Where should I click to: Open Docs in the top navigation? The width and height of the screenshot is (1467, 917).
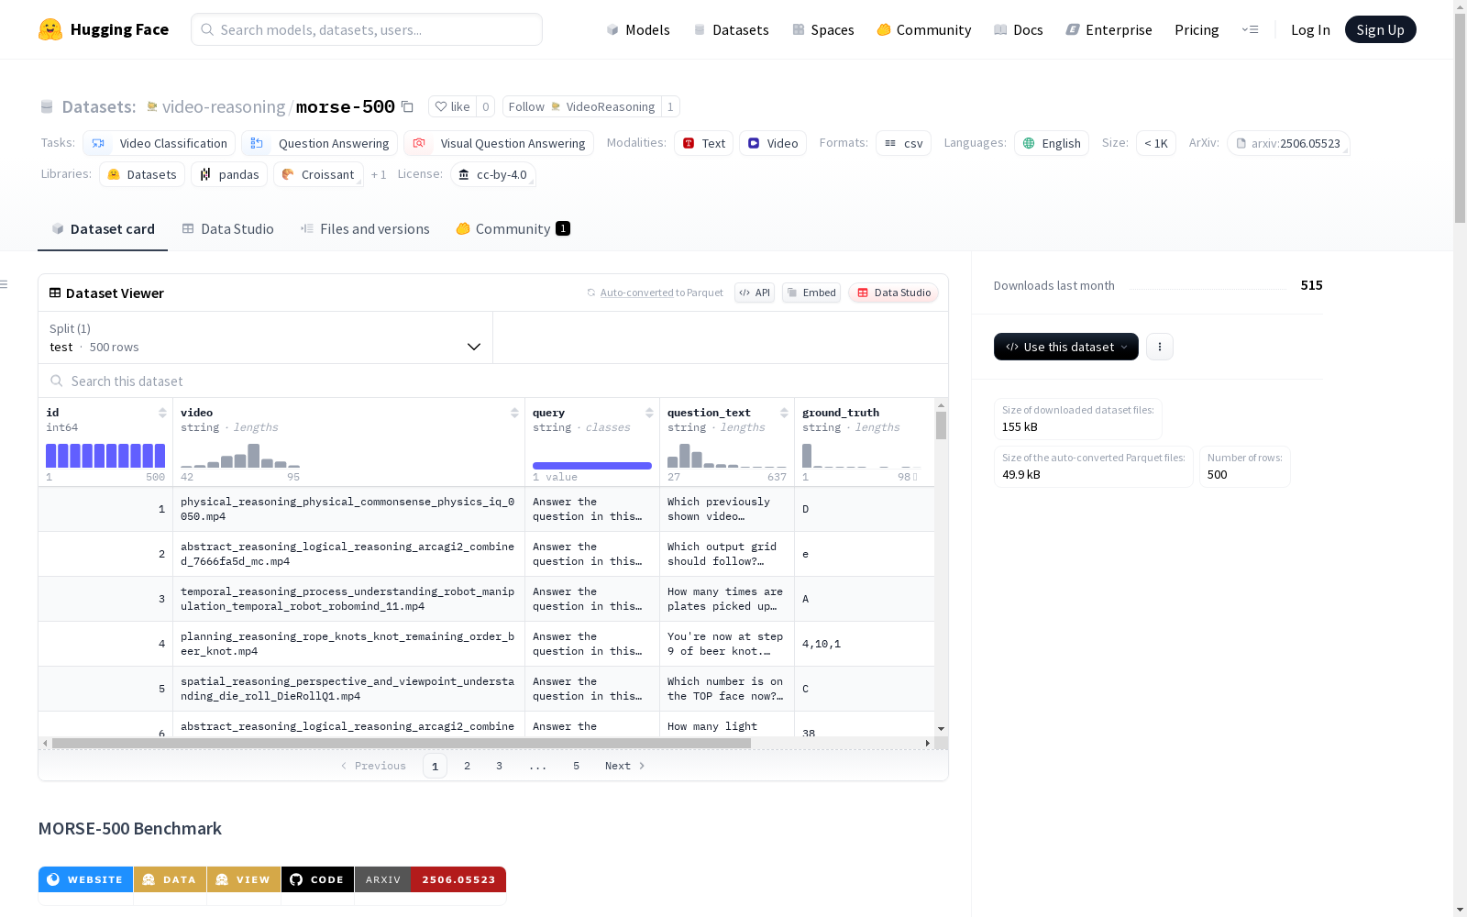tap(1018, 29)
